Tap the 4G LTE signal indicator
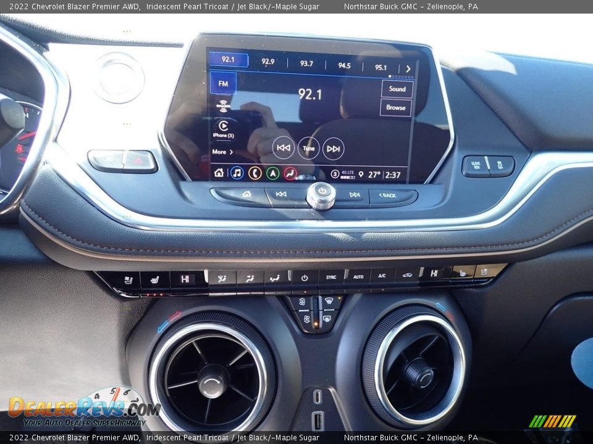The image size is (593, 444). [x=348, y=175]
